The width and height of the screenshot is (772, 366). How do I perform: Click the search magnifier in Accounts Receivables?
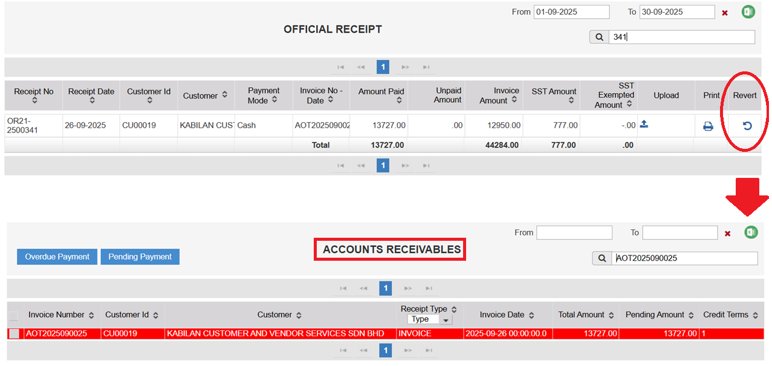[x=602, y=258]
